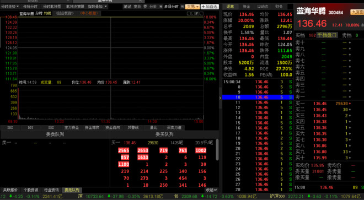Click the 委 toolbar icon

[145, 7]
